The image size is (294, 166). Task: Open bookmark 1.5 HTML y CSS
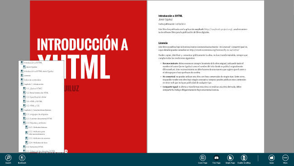[x=31, y=106]
